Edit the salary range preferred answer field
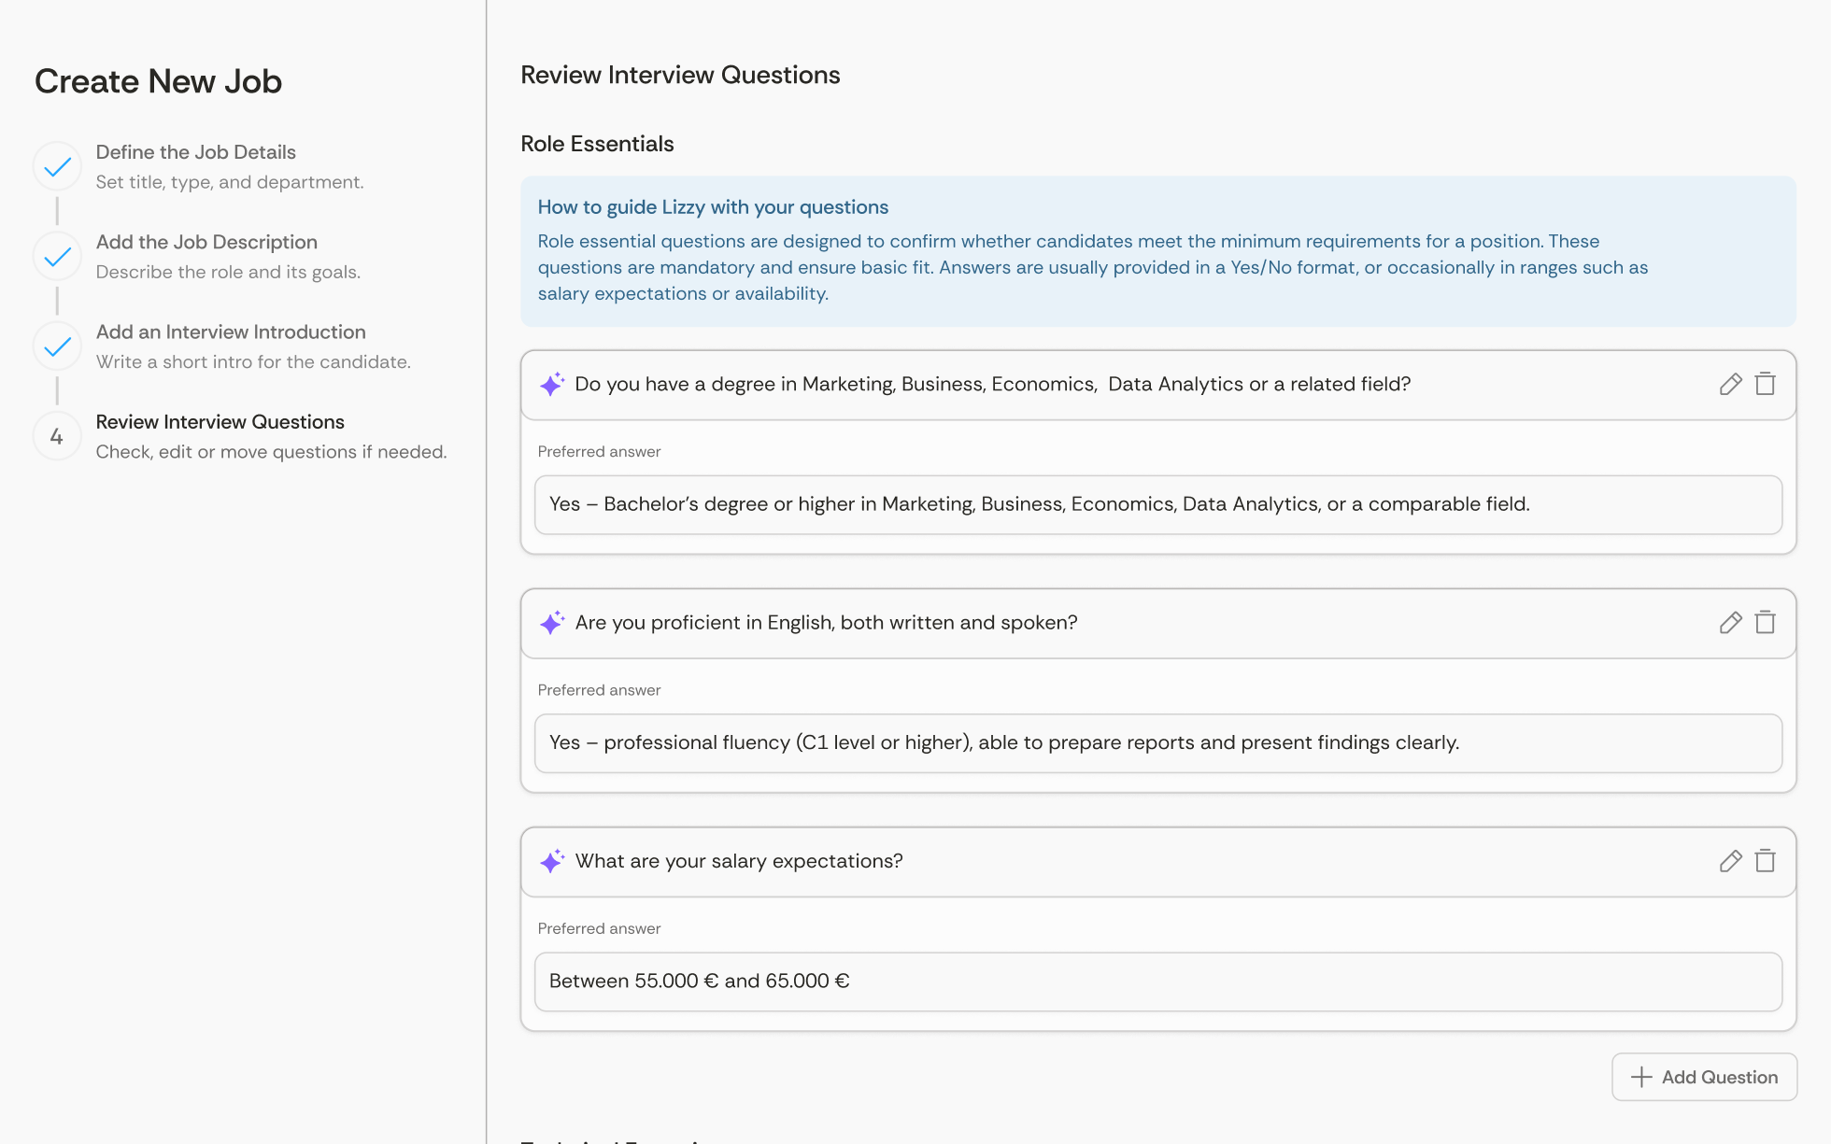This screenshot has width=1831, height=1144. coord(1157,982)
